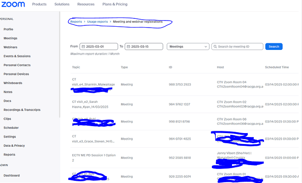Click the From date field 2025-03-01

tap(98, 46)
